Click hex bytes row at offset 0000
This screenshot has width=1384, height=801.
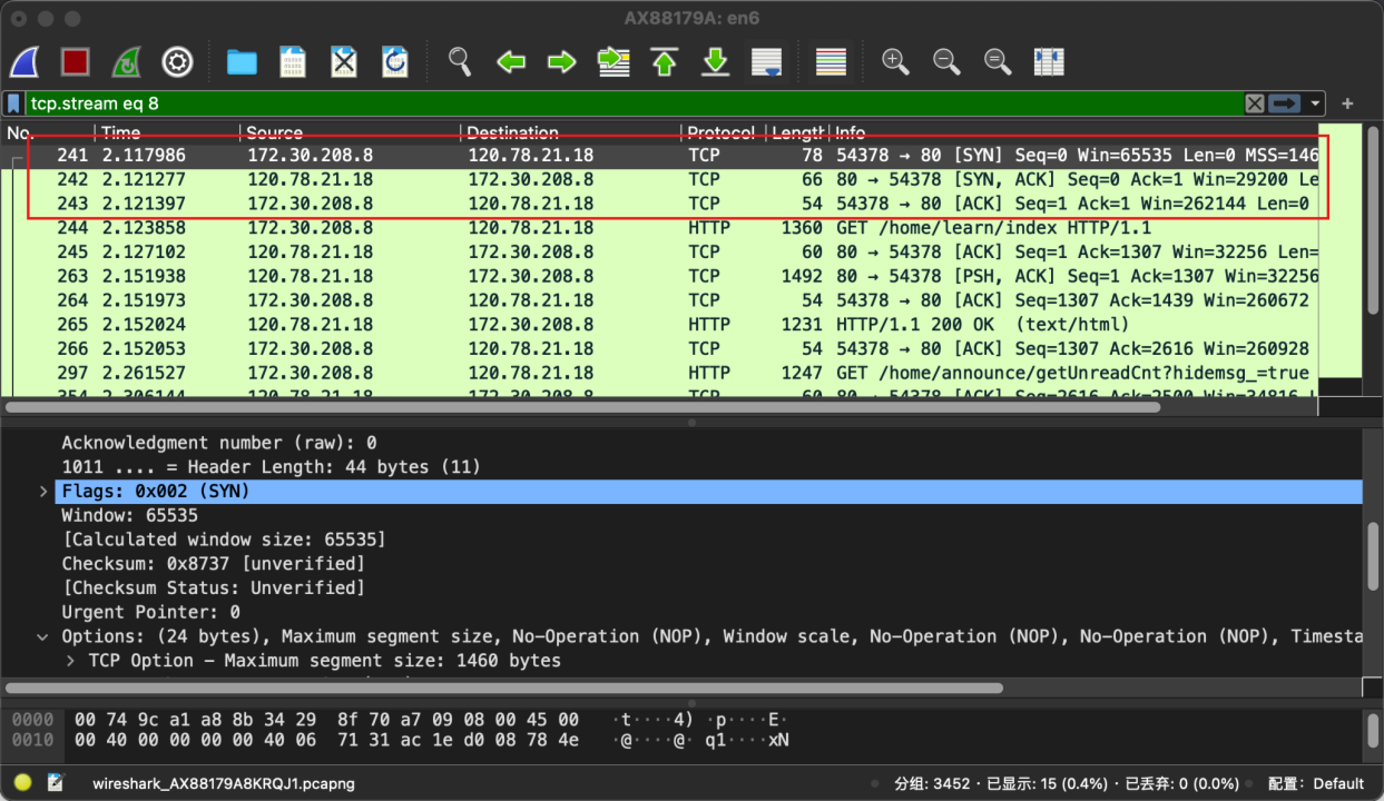coord(326,720)
